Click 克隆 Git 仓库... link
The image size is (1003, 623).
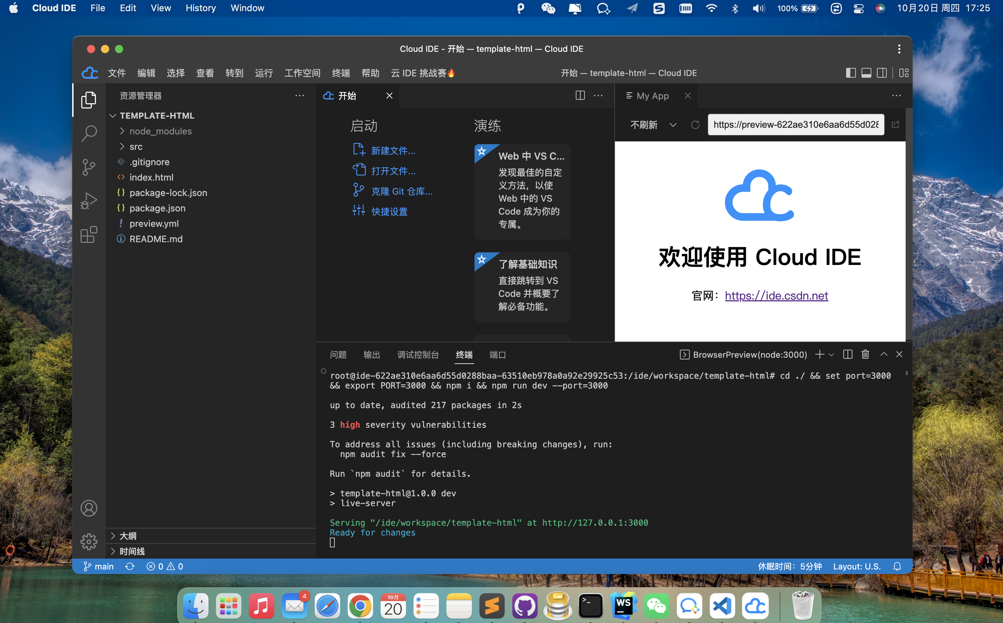[x=402, y=191]
